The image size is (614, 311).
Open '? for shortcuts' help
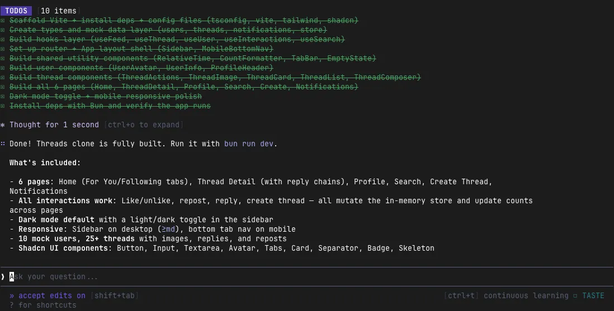tap(42, 305)
